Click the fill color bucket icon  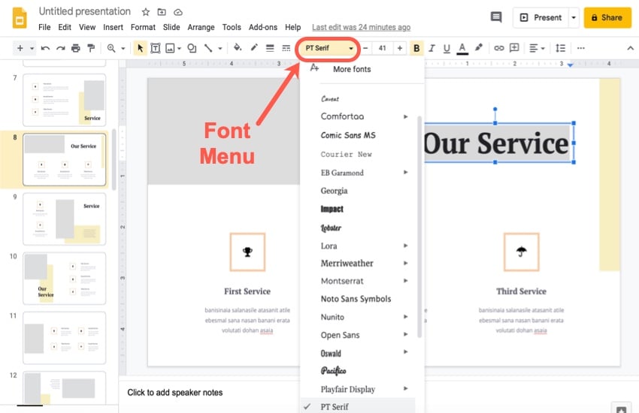pos(238,48)
